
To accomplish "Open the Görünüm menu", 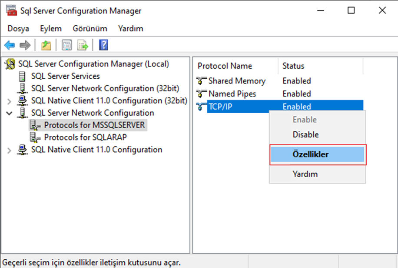I will [x=90, y=28].
